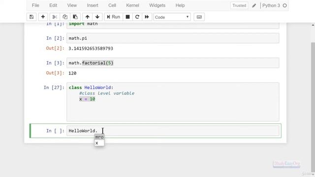Click the Out[3] prompt label
Screen dimensions: 315x177
[x=55, y=73]
